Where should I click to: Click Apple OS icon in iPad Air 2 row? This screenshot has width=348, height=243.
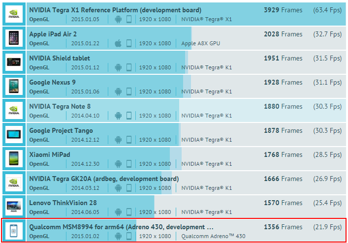(x=118, y=43)
